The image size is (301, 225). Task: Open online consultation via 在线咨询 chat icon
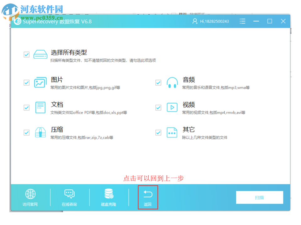[x=69, y=194]
